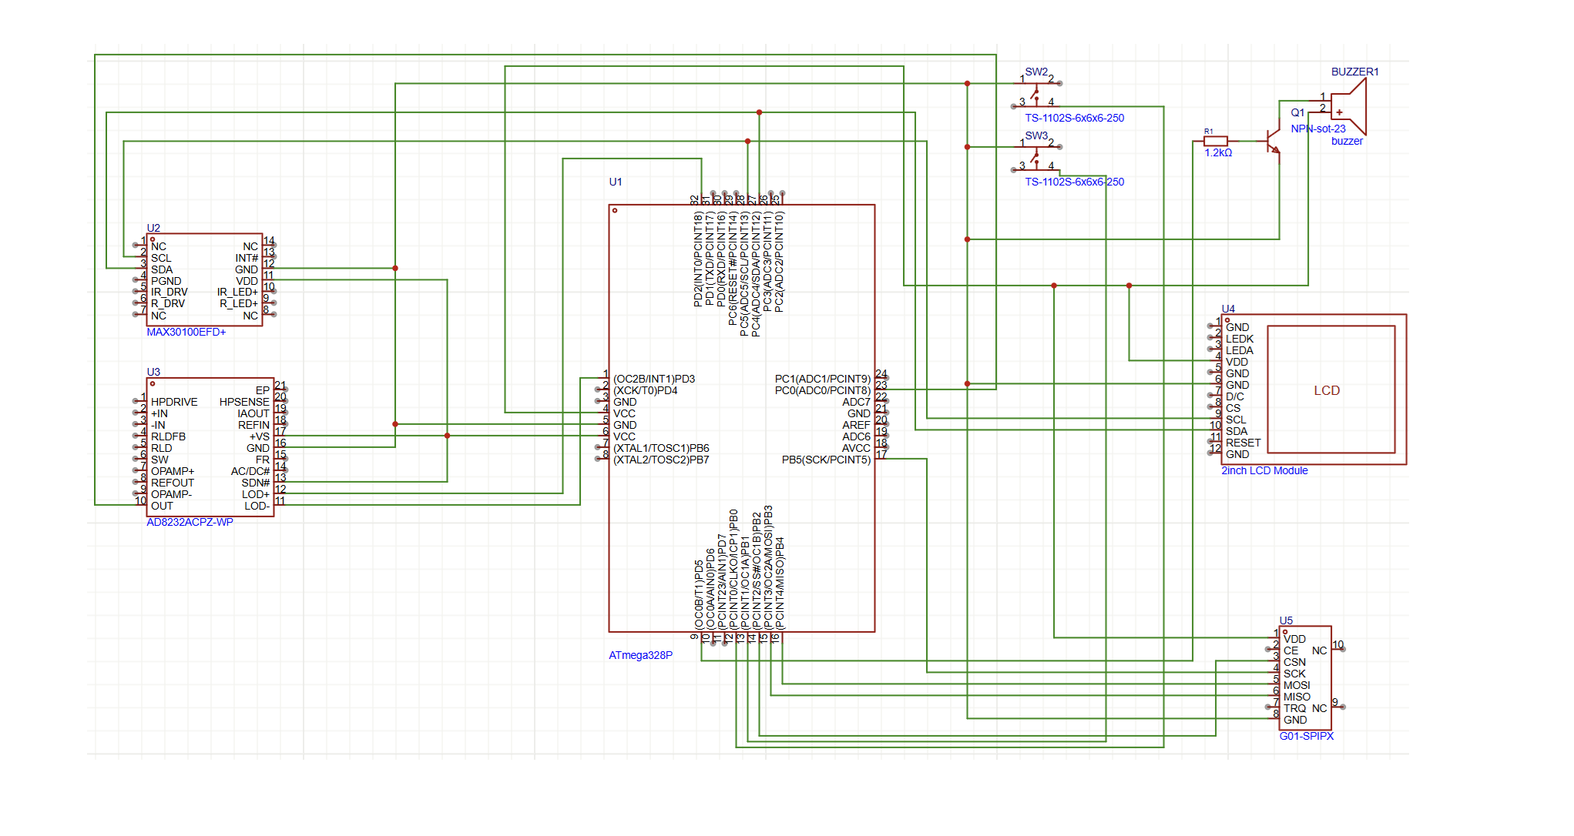Click the U4 reference designator label
This screenshot has height=836, width=1574.
pos(1228,309)
